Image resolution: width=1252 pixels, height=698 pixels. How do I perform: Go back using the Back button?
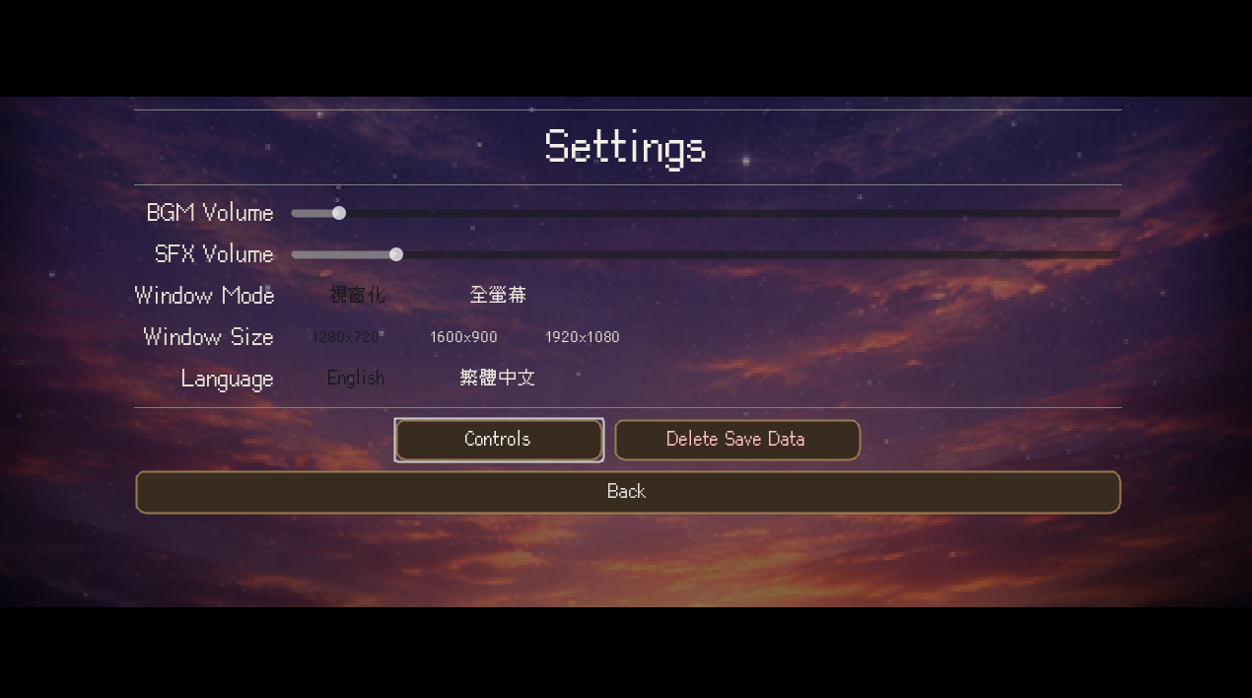[x=628, y=492]
